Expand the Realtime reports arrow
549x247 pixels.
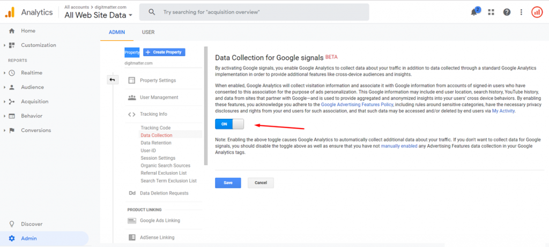tap(4, 73)
